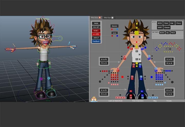The image size is (185, 127).
Task: Select the red wrist IK control
Action: pyautogui.click(x=118, y=69)
